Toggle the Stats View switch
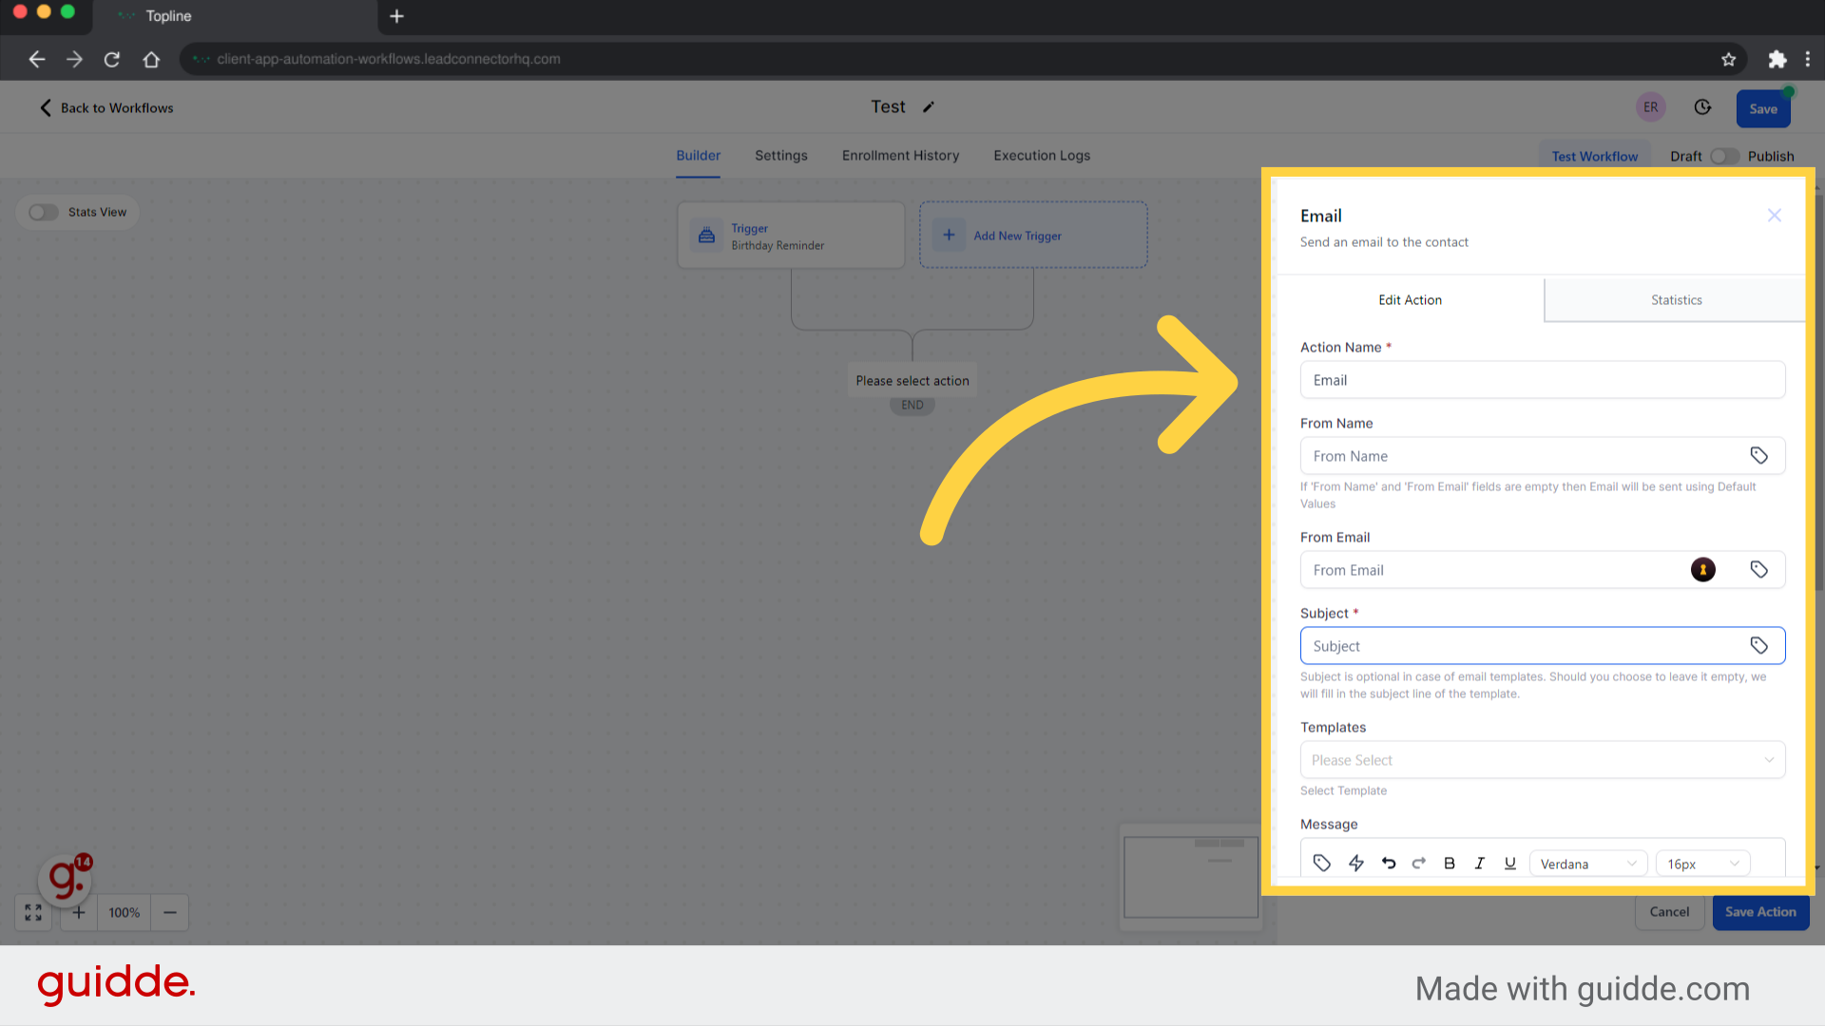Image resolution: width=1825 pixels, height=1026 pixels. [x=45, y=212]
